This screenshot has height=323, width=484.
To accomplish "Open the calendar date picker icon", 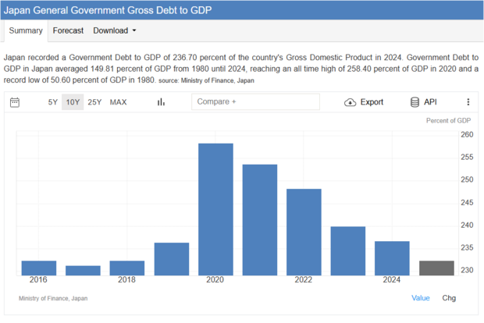I will (15, 102).
